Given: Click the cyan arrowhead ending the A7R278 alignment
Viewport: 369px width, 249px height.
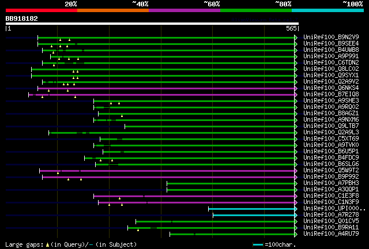Looking at the screenshot, I should [296, 216].
